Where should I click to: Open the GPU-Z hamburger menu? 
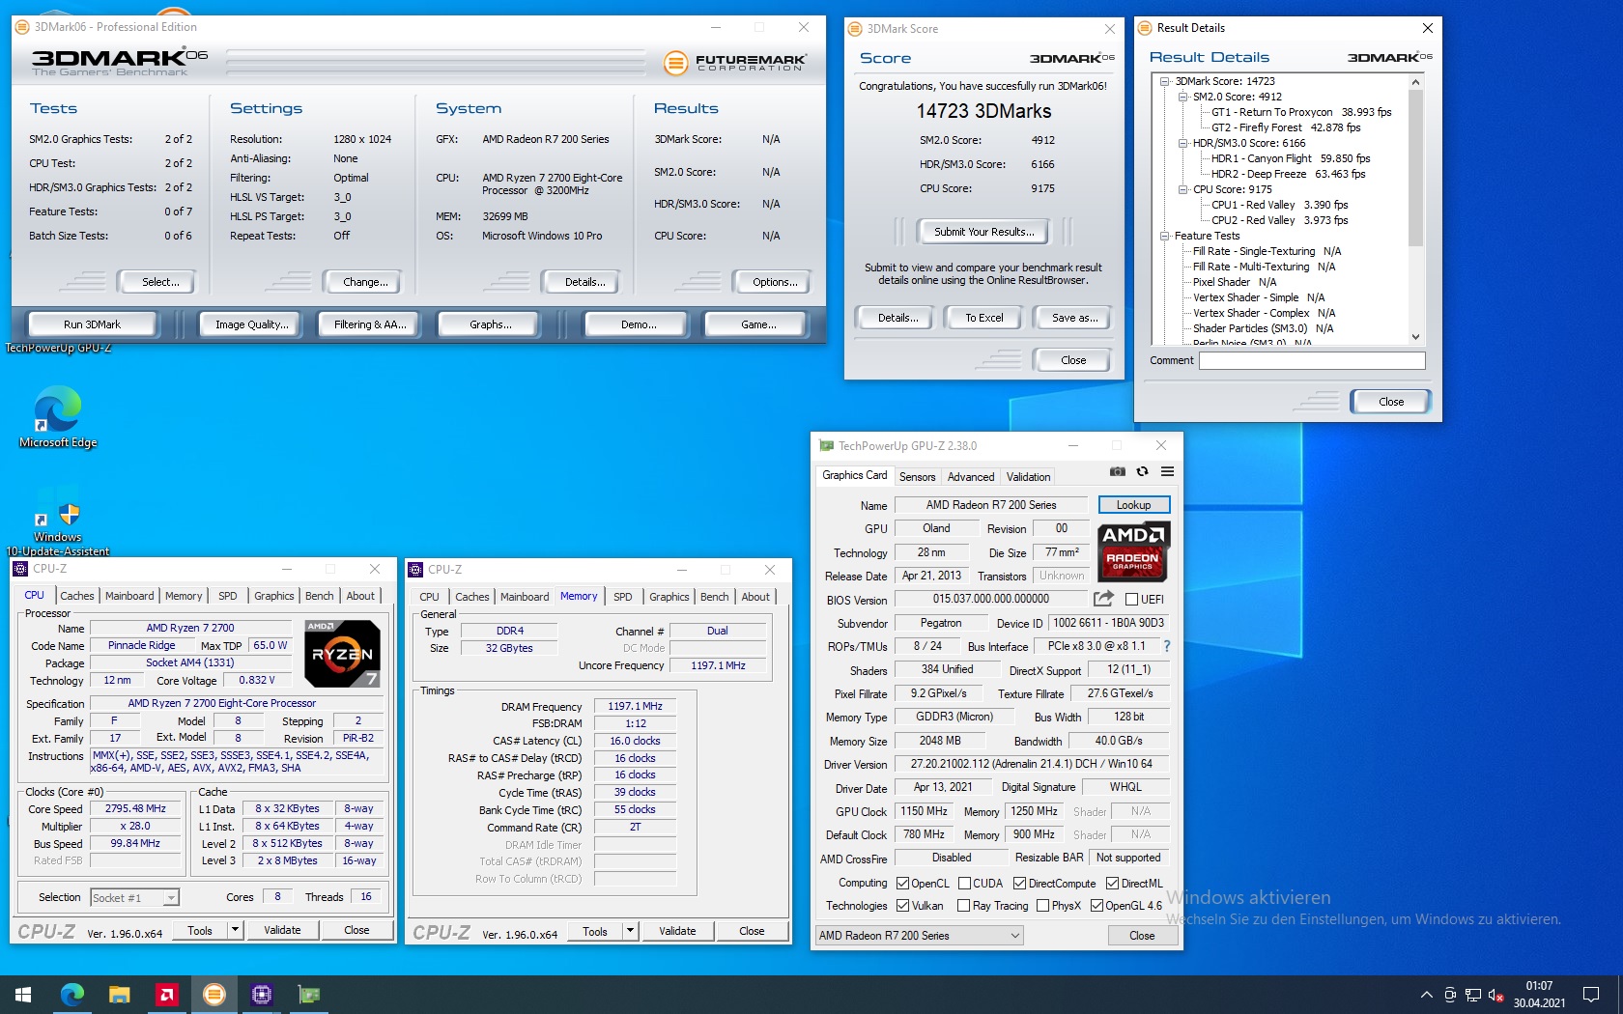(1167, 471)
